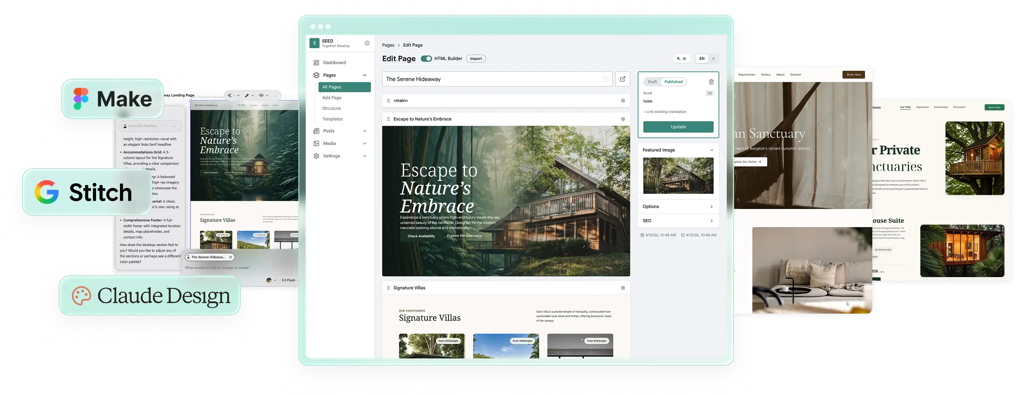Screen dimensions: 1016x395
Task: Click the Pages layers icon in sidebar
Action: tap(316, 75)
